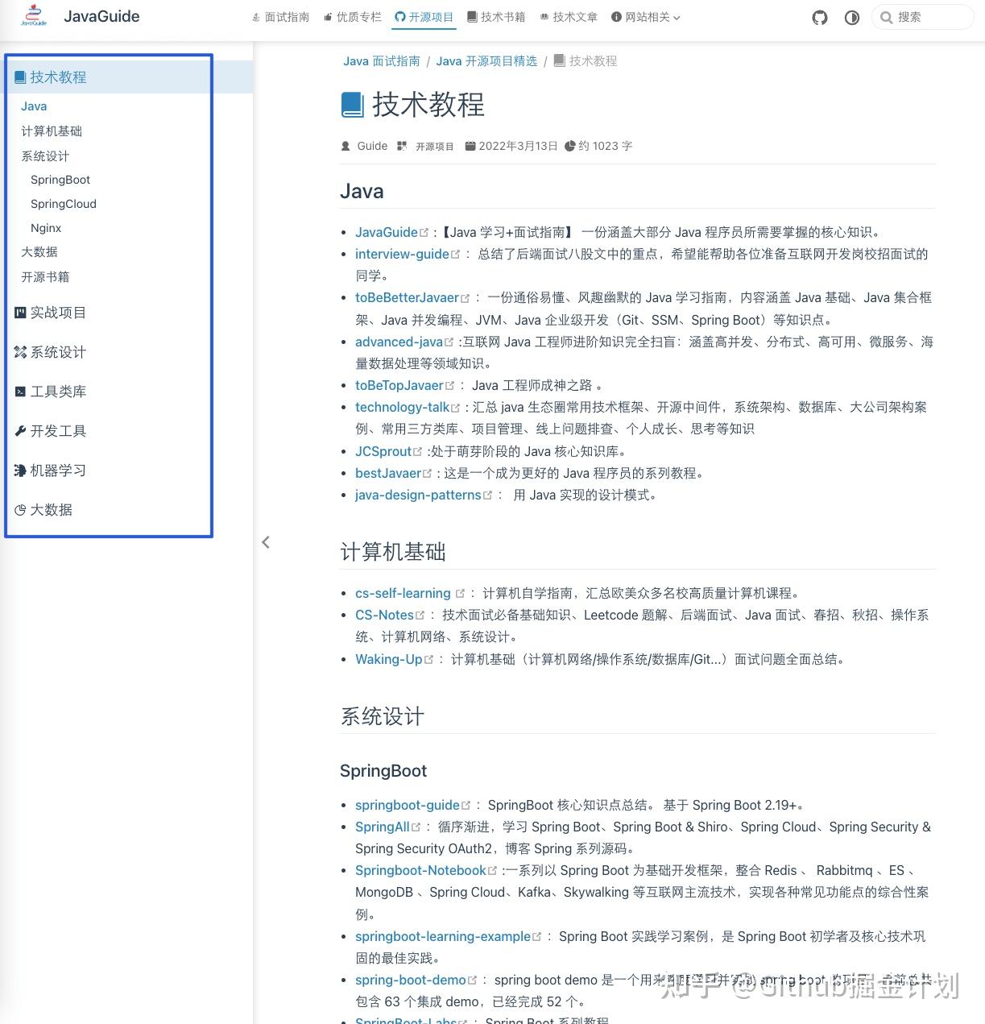Go to Java 面试指南 breadcrumb
Viewport: 985px width, 1024px height.
point(382,61)
